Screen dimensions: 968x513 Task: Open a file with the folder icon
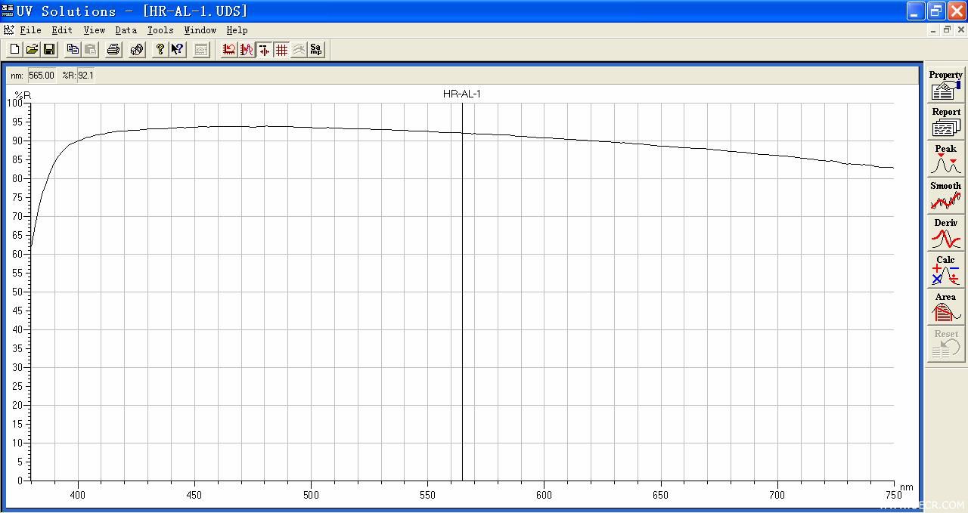32,50
